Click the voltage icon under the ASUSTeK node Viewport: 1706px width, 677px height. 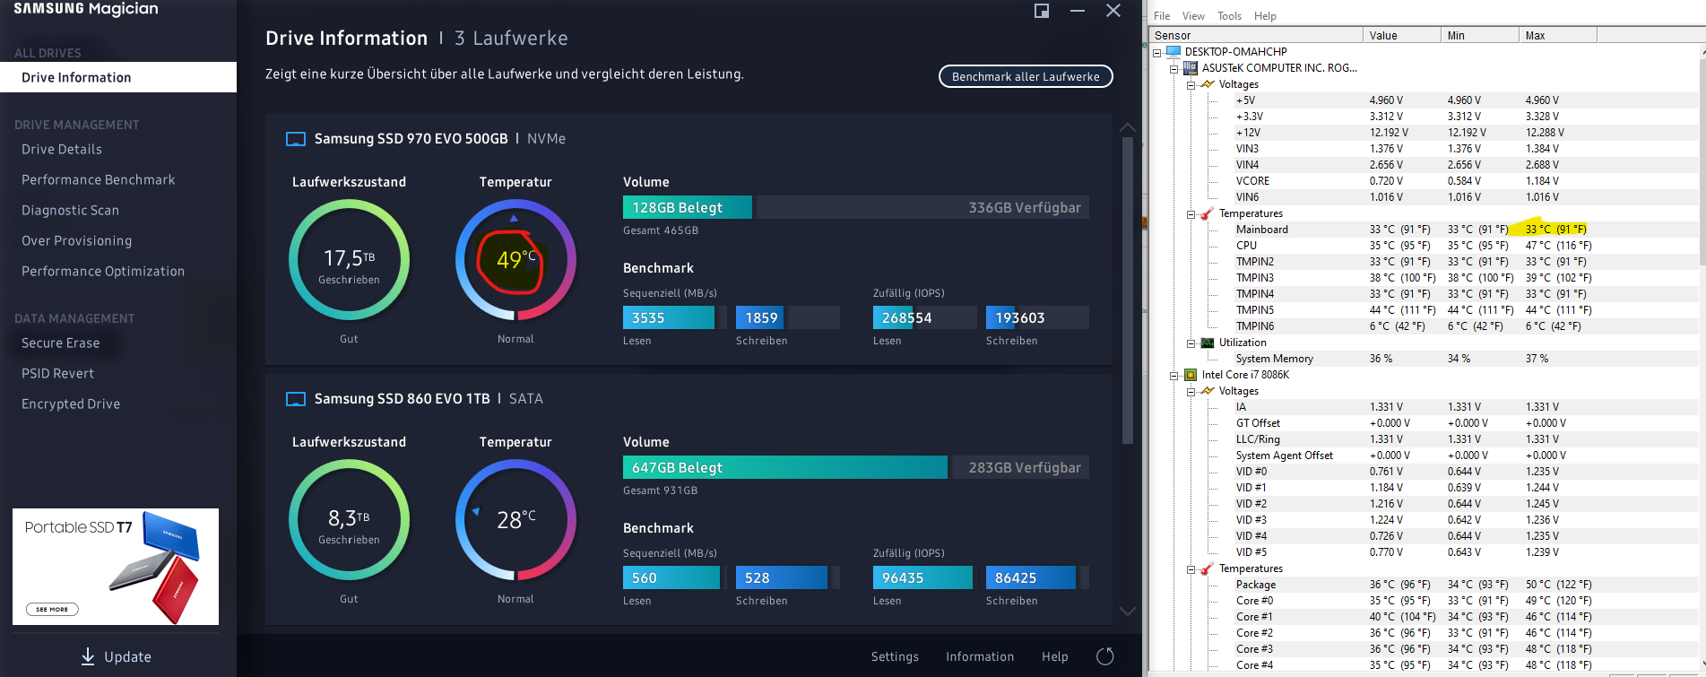tap(1208, 84)
